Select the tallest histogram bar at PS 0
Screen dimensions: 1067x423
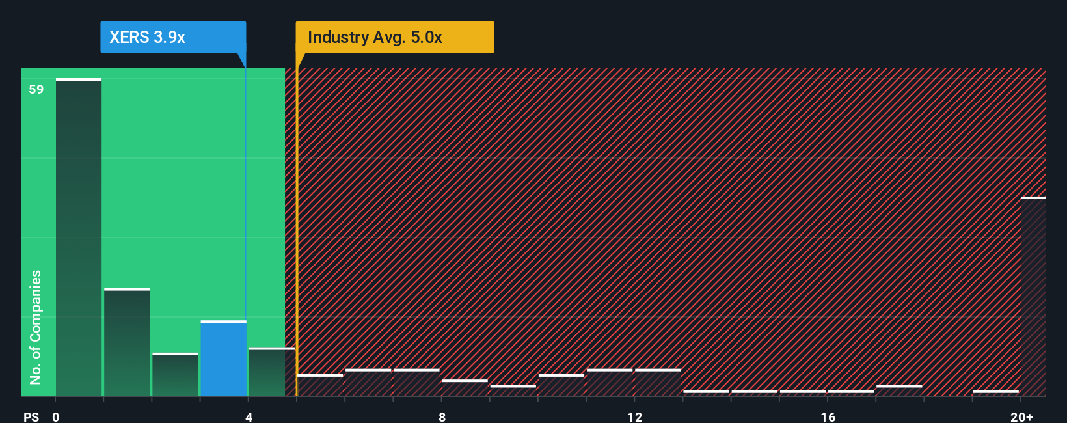pos(79,237)
